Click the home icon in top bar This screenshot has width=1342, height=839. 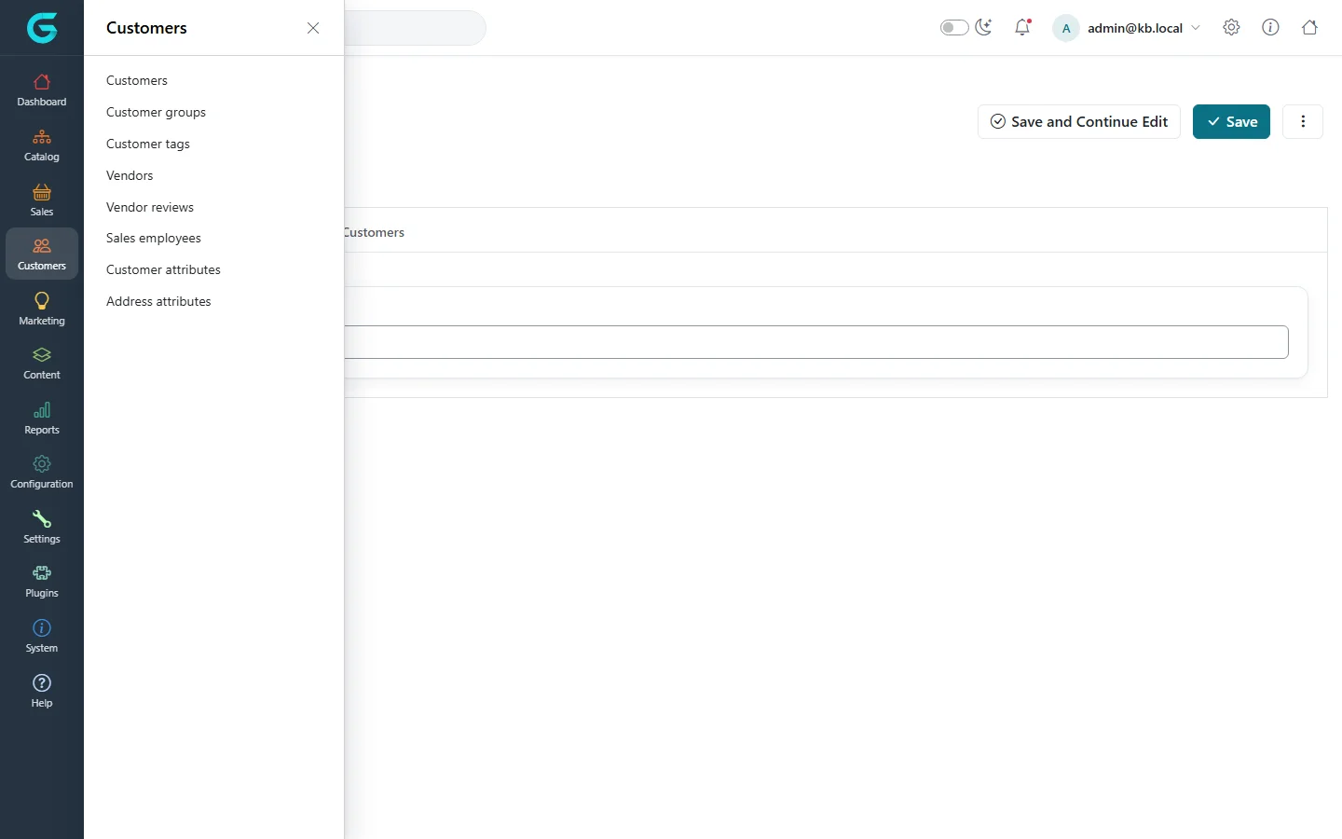pos(1309,27)
